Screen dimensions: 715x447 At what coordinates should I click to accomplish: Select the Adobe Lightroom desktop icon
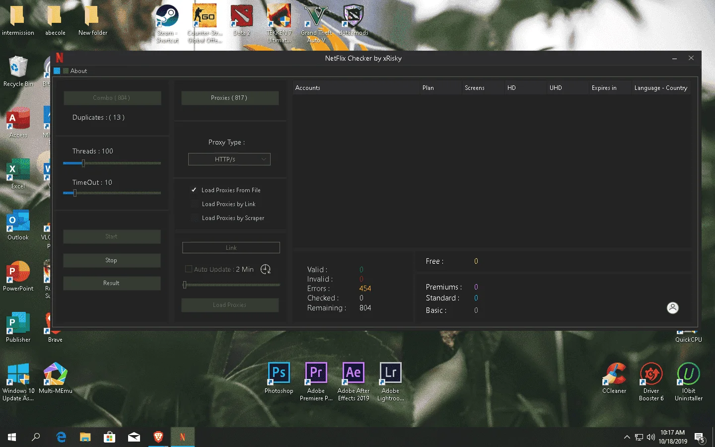(391, 381)
